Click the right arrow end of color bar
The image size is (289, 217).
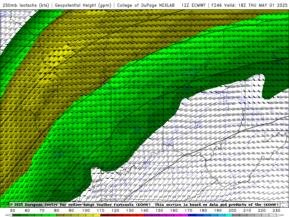point(280,215)
